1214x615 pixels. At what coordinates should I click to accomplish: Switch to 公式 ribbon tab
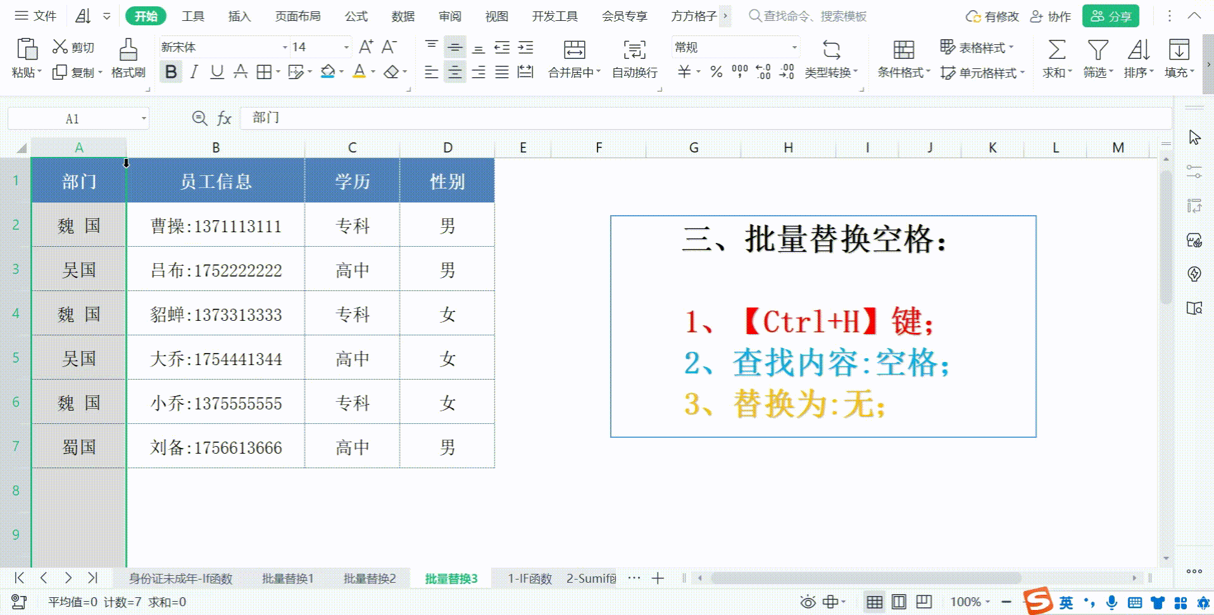click(x=356, y=16)
